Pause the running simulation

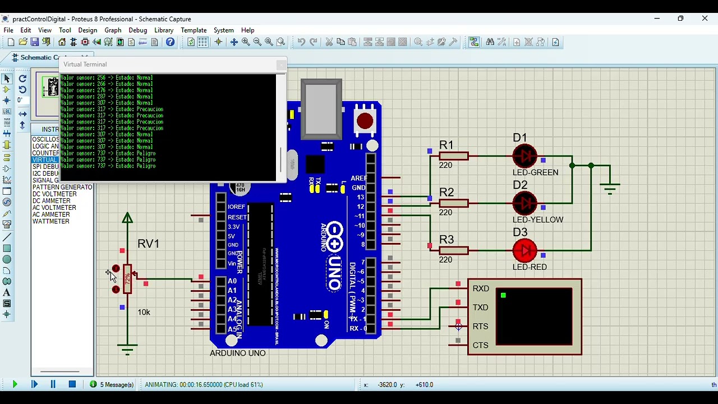53,384
